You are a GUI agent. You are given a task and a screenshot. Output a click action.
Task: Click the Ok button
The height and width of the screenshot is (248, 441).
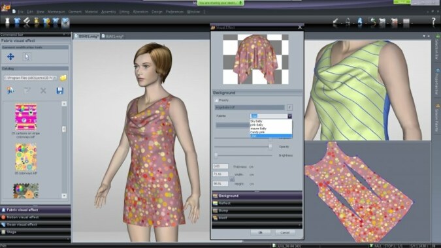(261, 232)
